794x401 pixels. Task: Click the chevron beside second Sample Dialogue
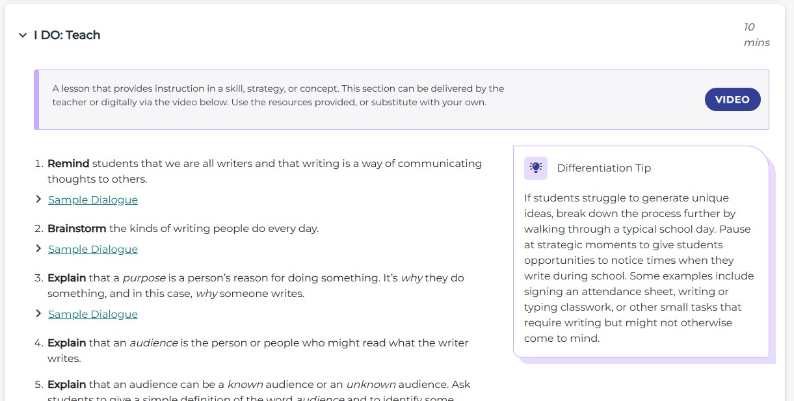(39, 250)
